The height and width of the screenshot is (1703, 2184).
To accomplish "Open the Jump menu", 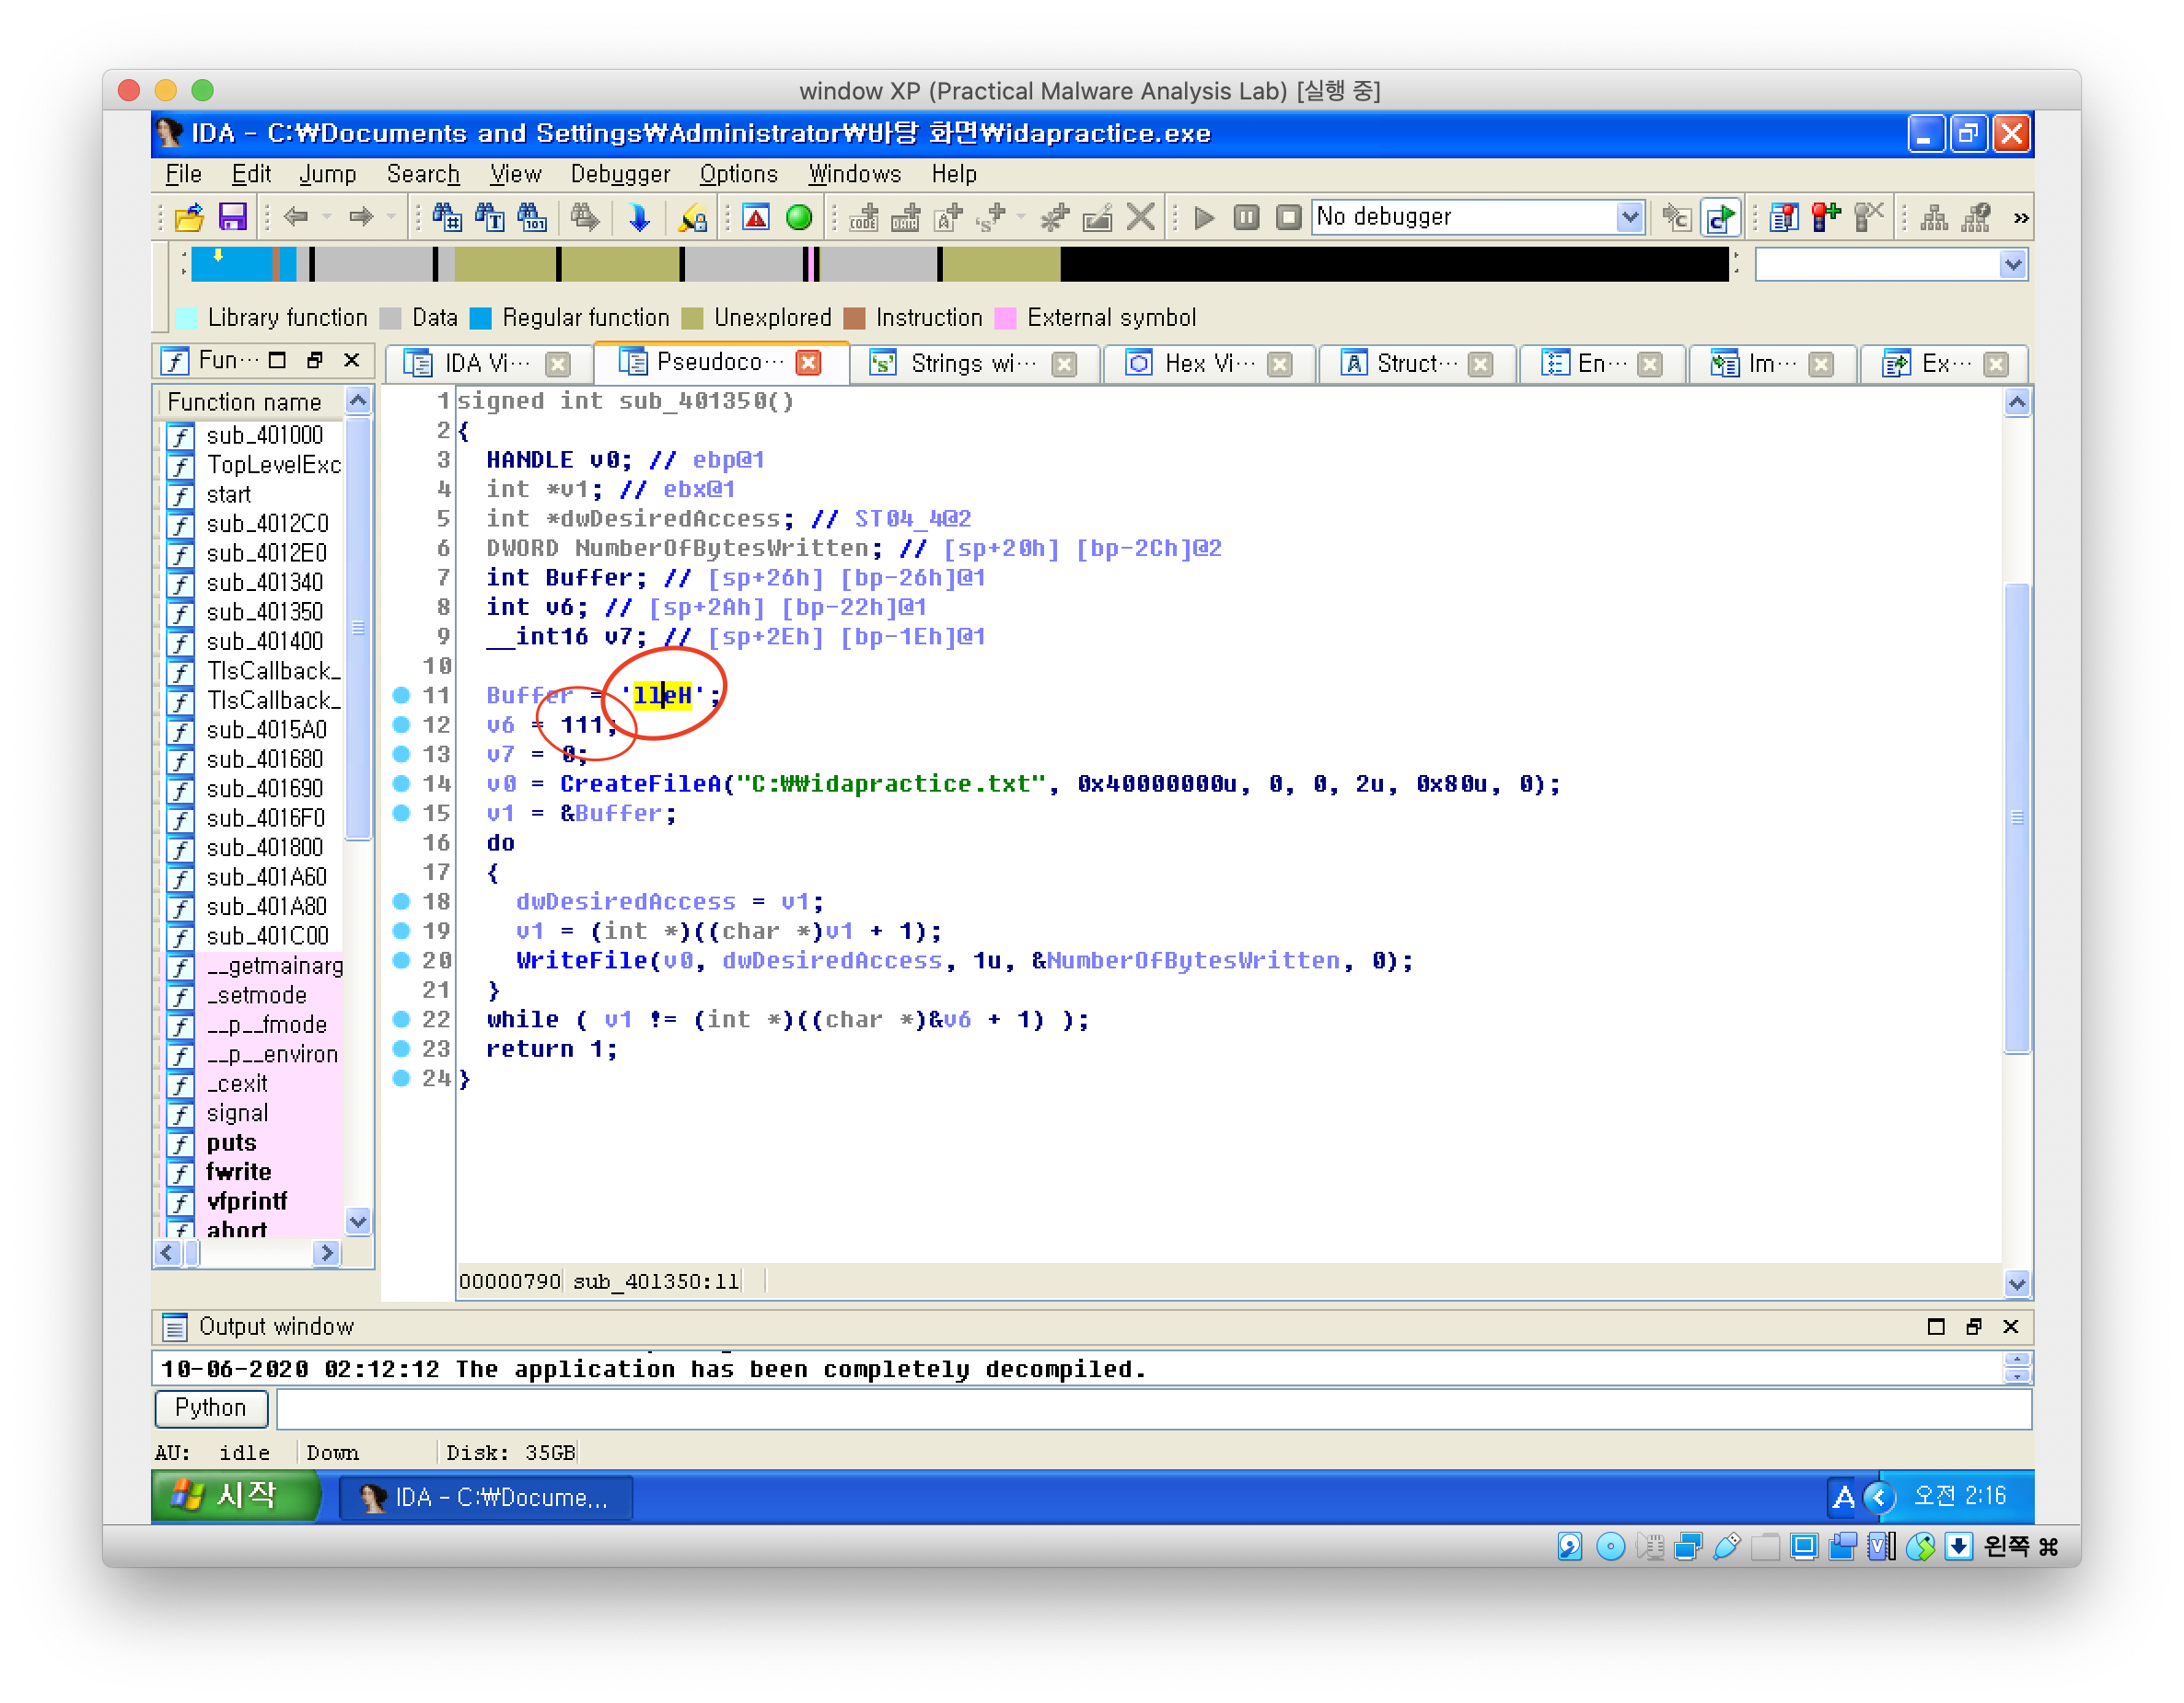I will point(328,174).
